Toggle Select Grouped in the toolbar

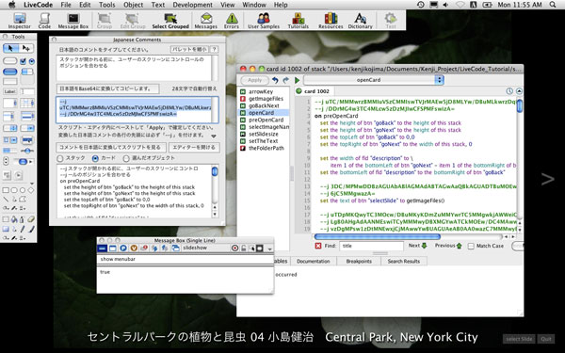[x=170, y=21]
